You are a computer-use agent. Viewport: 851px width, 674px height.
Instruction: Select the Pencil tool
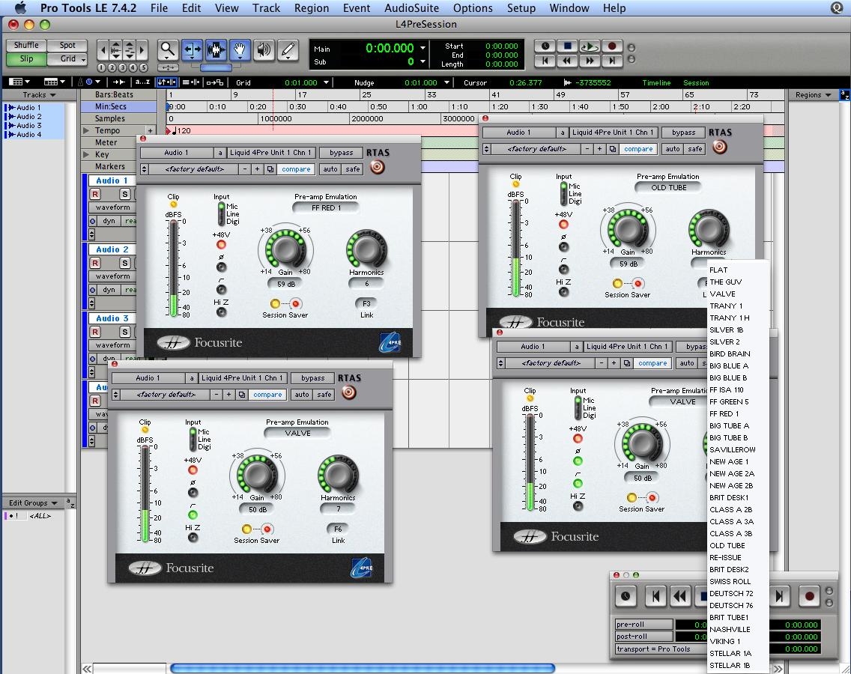pos(288,50)
